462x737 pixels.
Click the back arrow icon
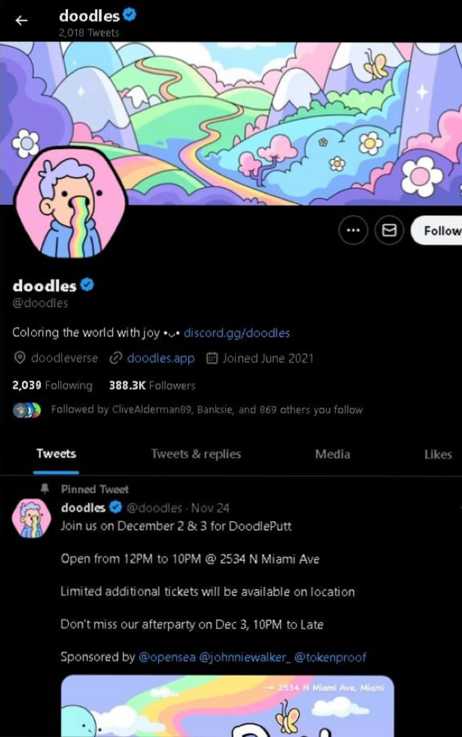21,21
